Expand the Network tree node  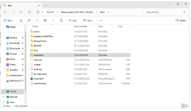pos(3,97)
